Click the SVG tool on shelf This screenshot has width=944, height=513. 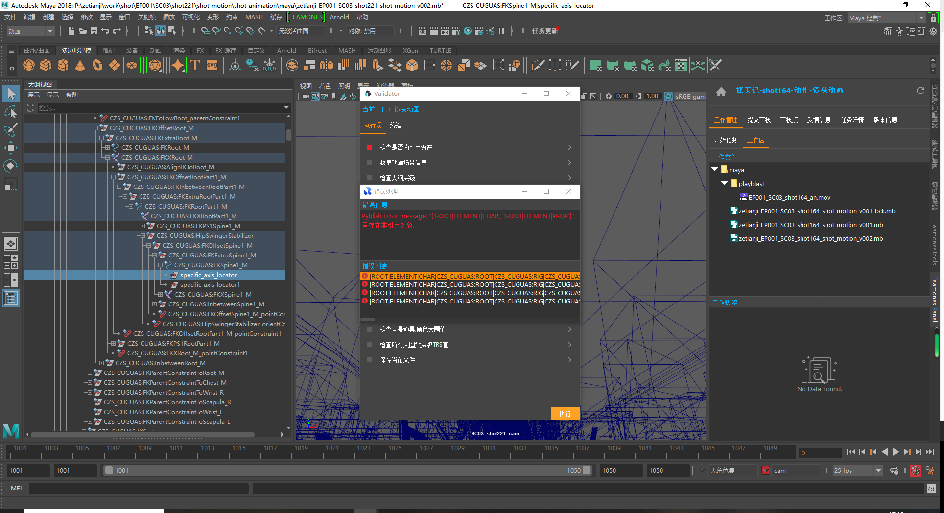pyautogui.click(x=212, y=65)
